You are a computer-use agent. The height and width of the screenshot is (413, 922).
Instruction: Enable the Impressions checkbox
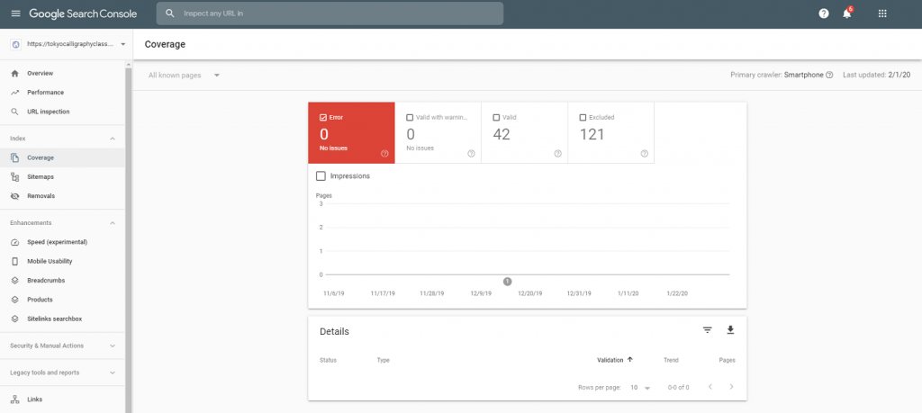[321, 175]
